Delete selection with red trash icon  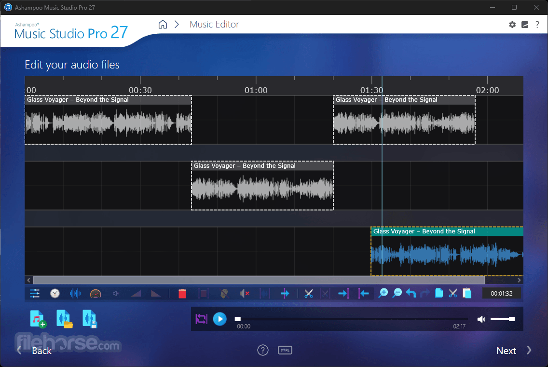[x=182, y=293]
